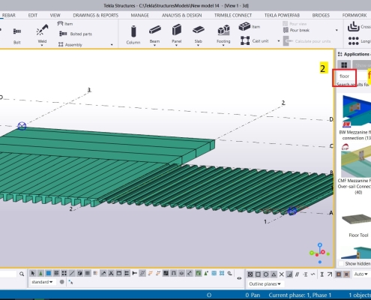Select the Floor Tool component thumbnail
Screen dimensions: 371x300
pos(358,220)
